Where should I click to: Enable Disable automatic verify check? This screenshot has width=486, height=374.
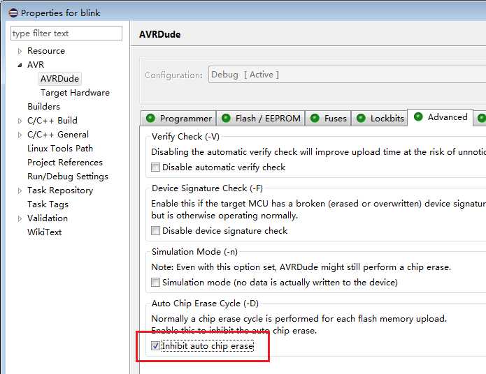[156, 167]
